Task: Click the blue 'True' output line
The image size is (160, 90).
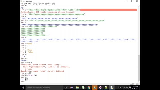Action: pyautogui.click(x=23, y=56)
